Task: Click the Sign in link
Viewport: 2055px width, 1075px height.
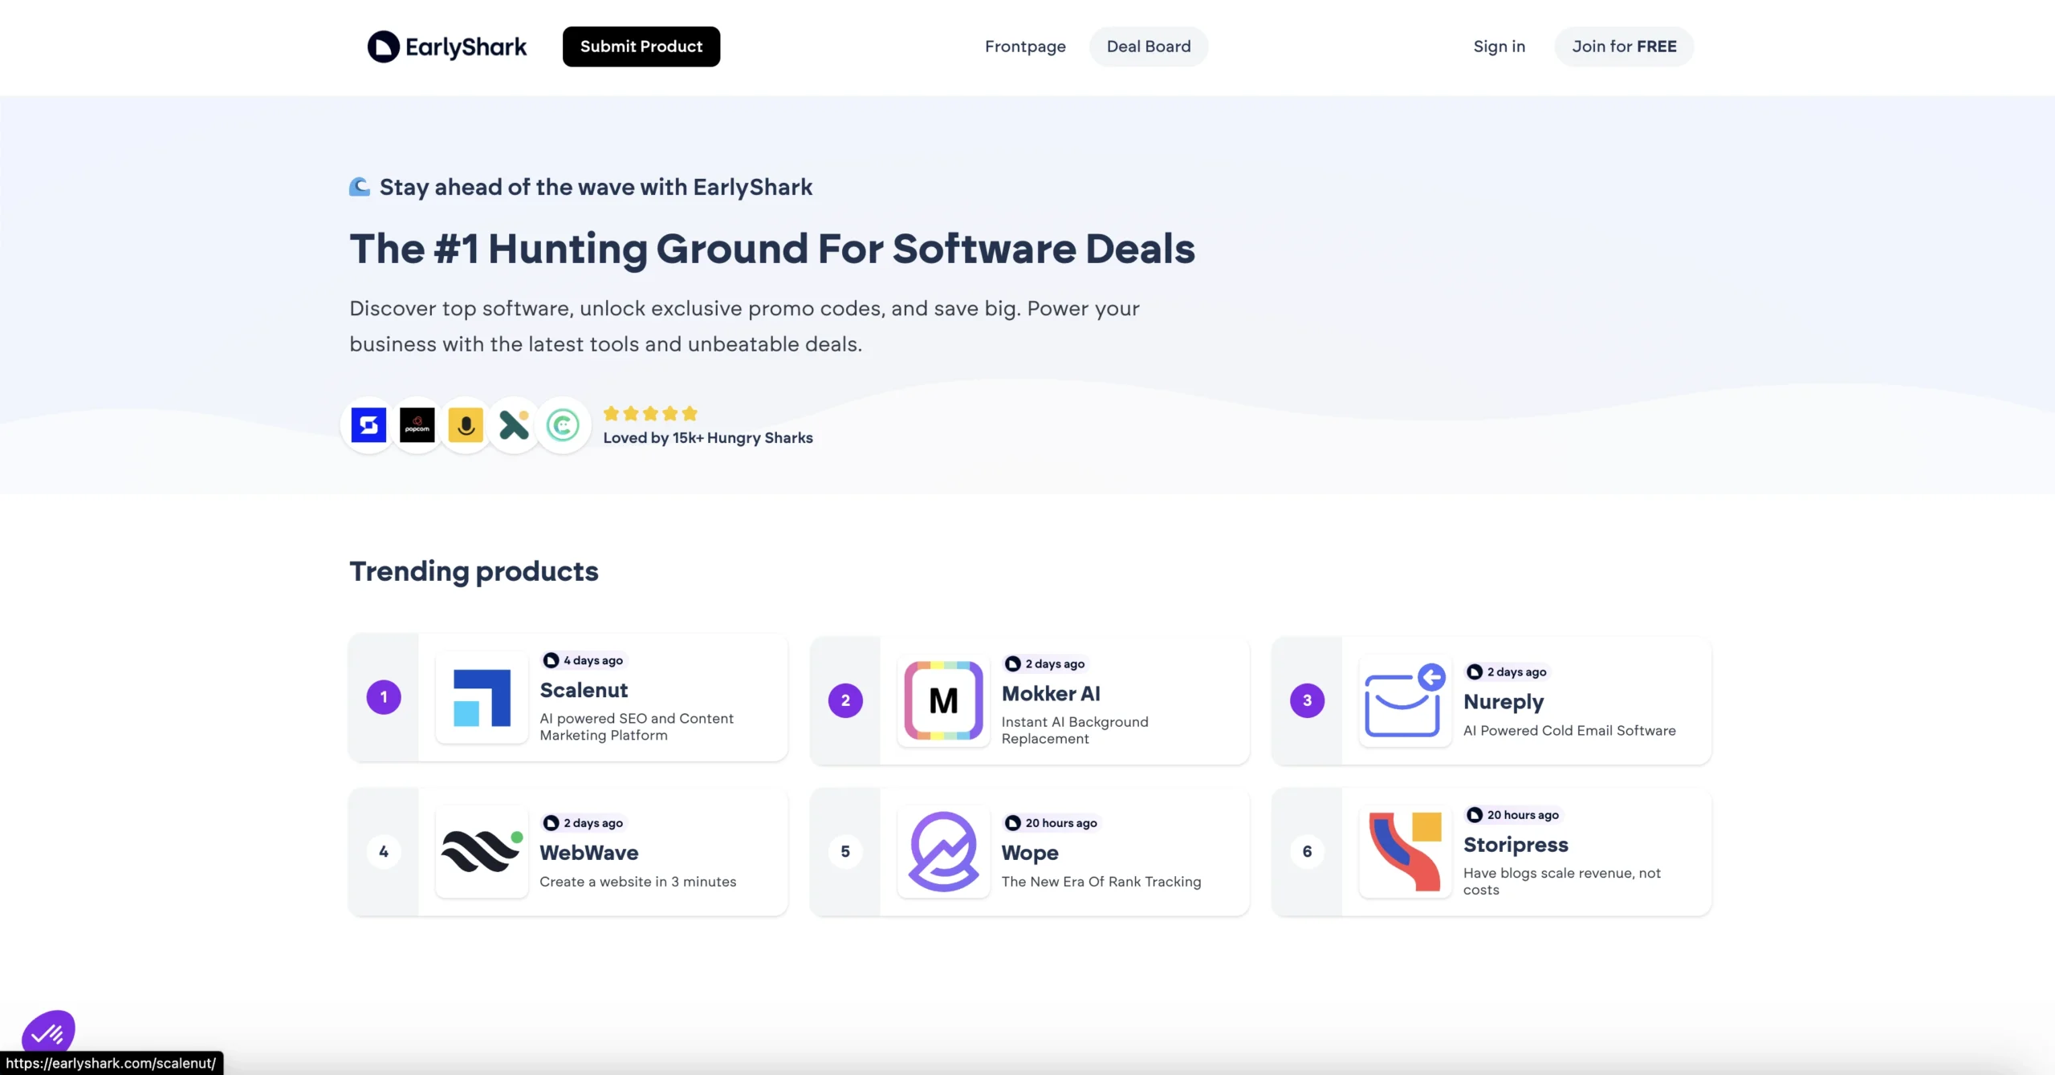Action: 1499,47
